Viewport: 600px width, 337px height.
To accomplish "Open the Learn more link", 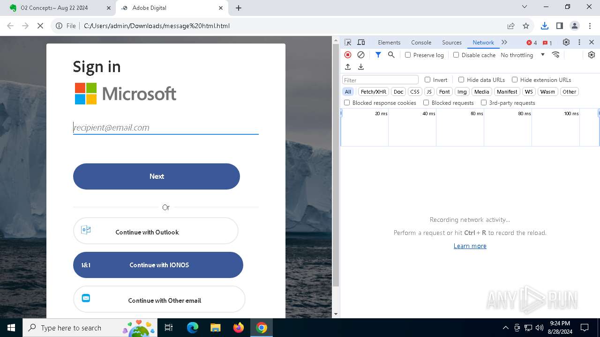I will (x=470, y=246).
